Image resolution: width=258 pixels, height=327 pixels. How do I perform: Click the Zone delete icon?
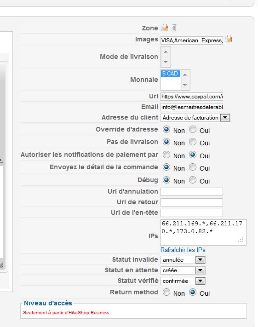point(174,28)
